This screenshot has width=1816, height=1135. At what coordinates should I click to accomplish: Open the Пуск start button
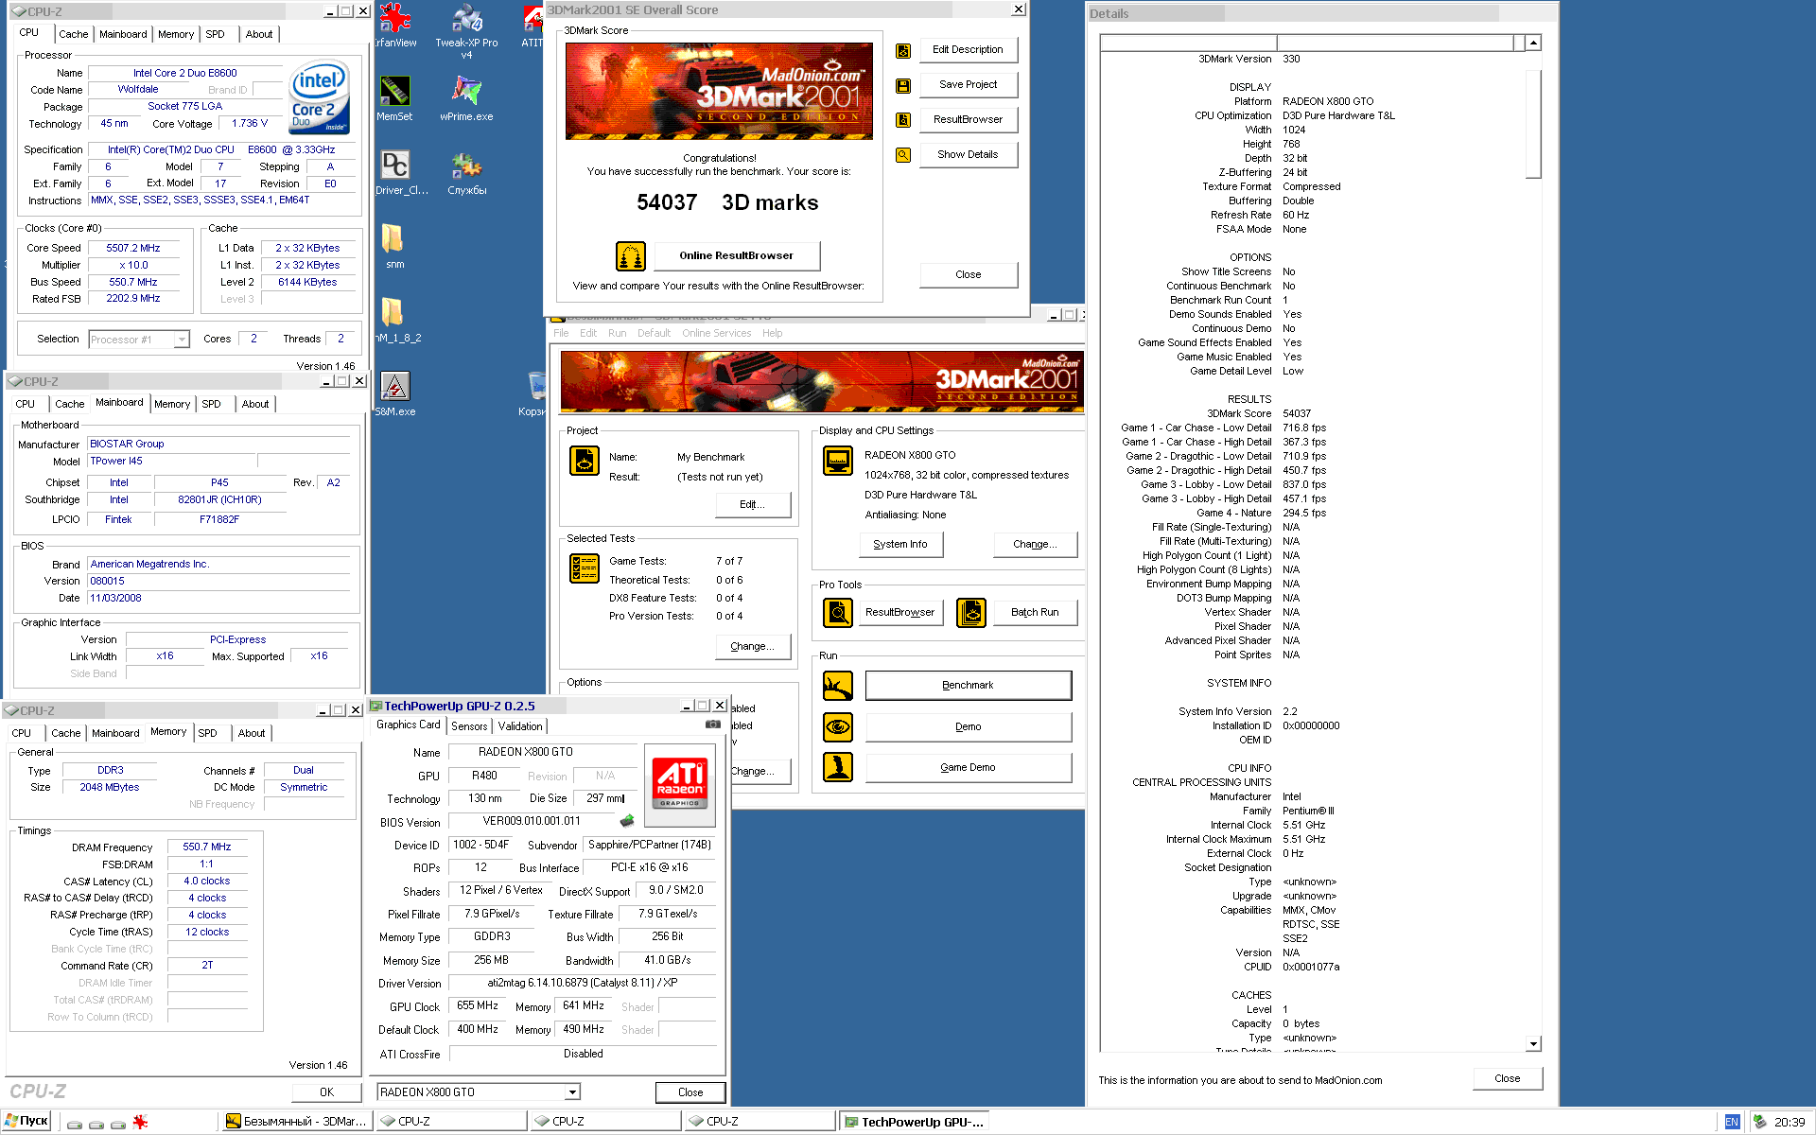[27, 1122]
